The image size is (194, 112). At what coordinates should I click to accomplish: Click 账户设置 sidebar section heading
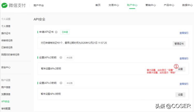[6, 80]
